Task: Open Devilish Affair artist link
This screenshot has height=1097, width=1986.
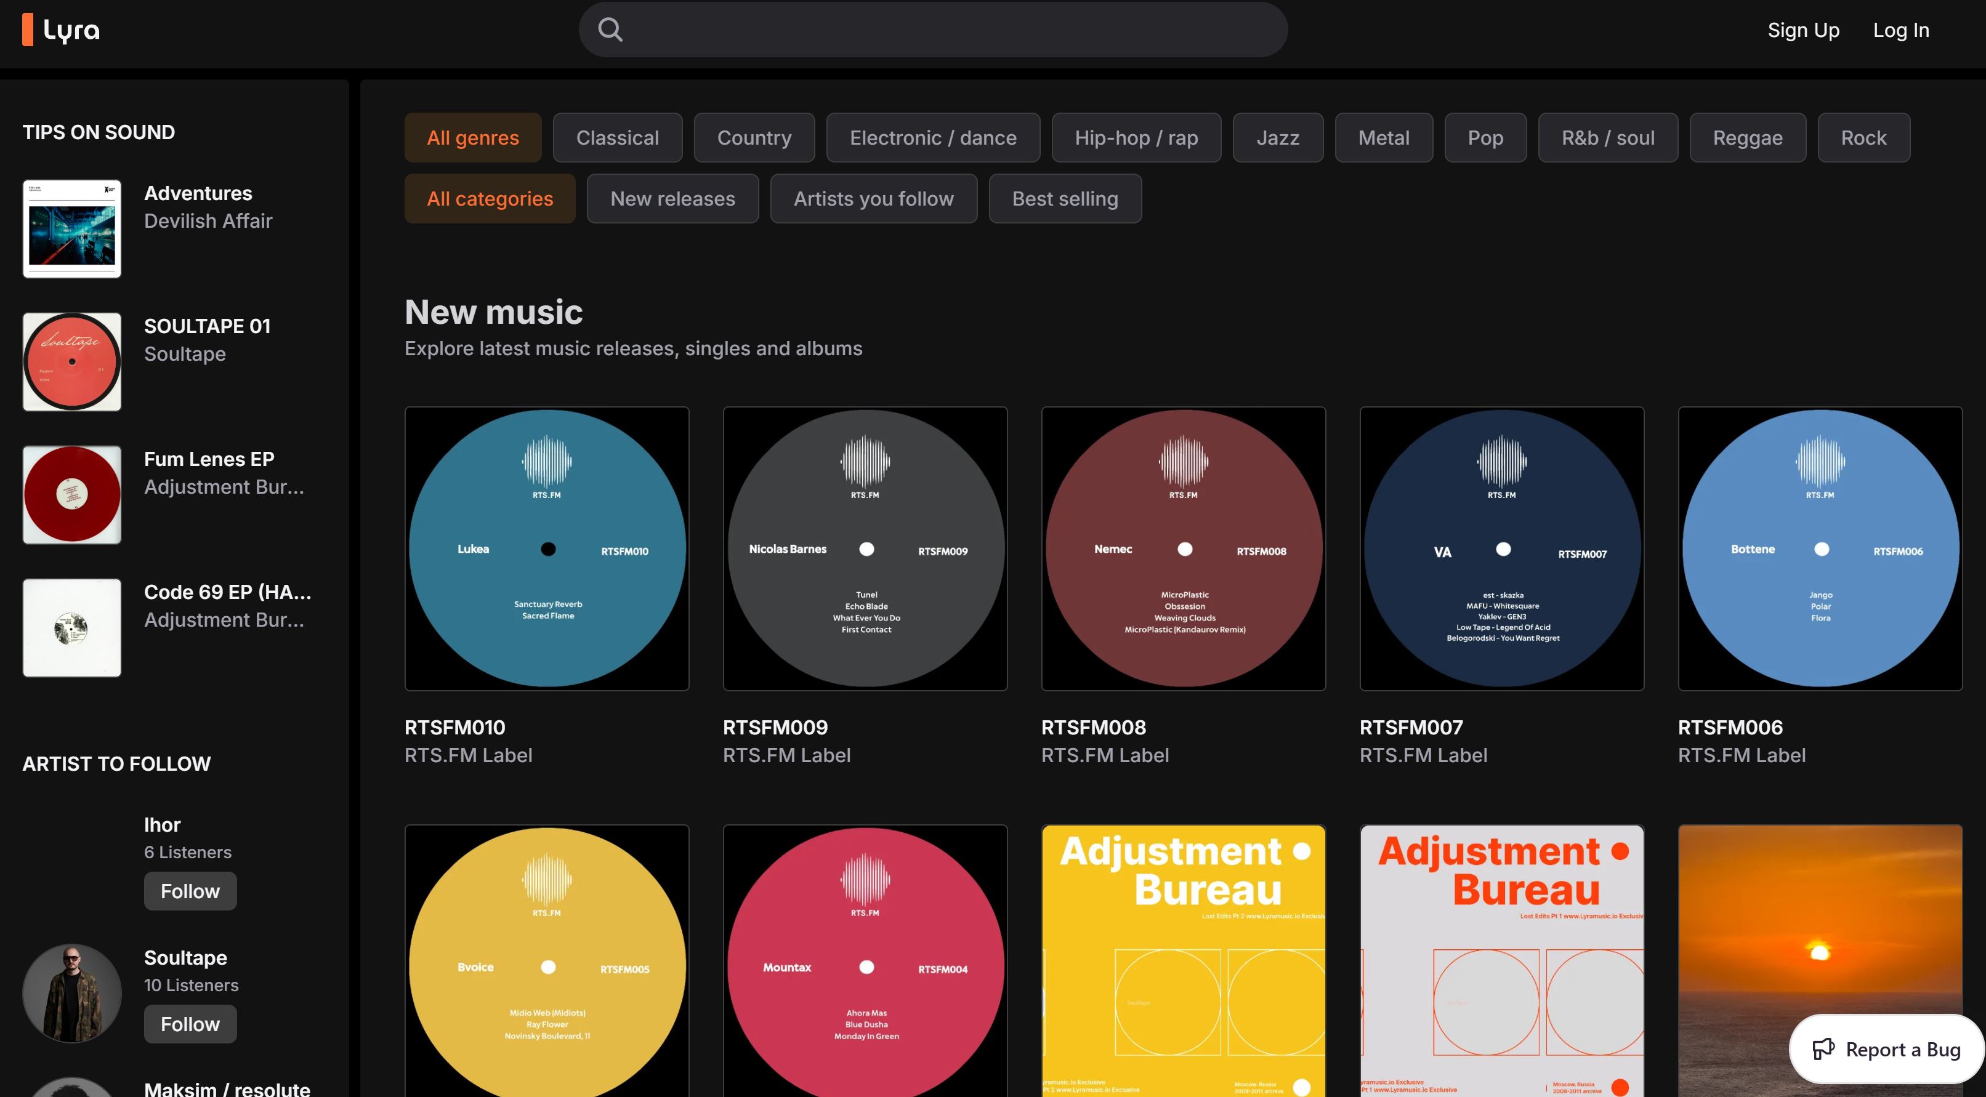Action: click(x=208, y=221)
